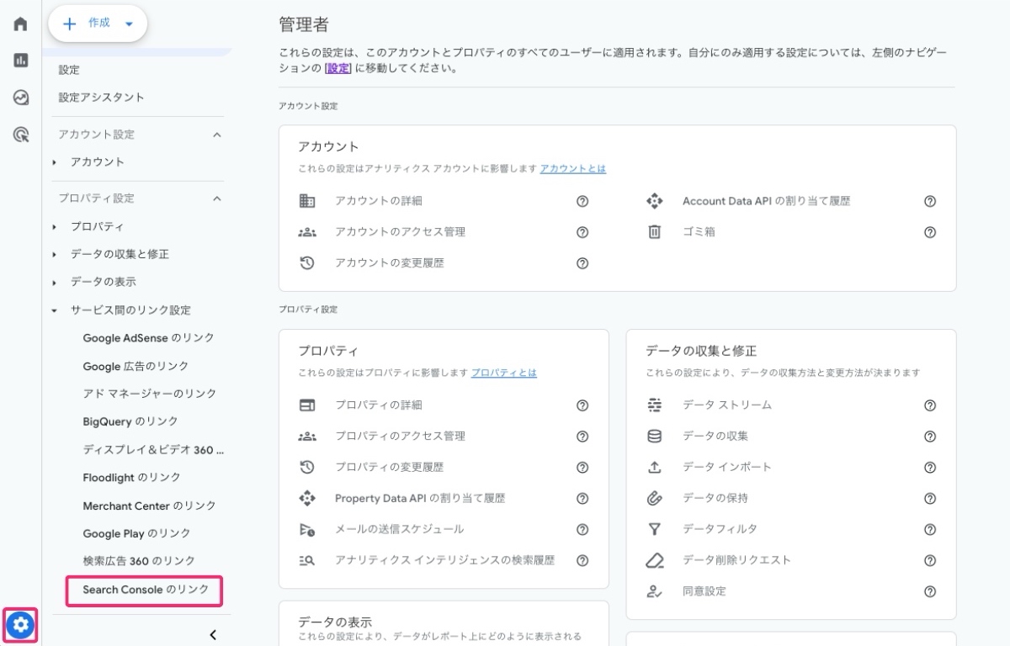The height and width of the screenshot is (646, 1010).
Task: Open the アカウントとは link
Action: 571,168
